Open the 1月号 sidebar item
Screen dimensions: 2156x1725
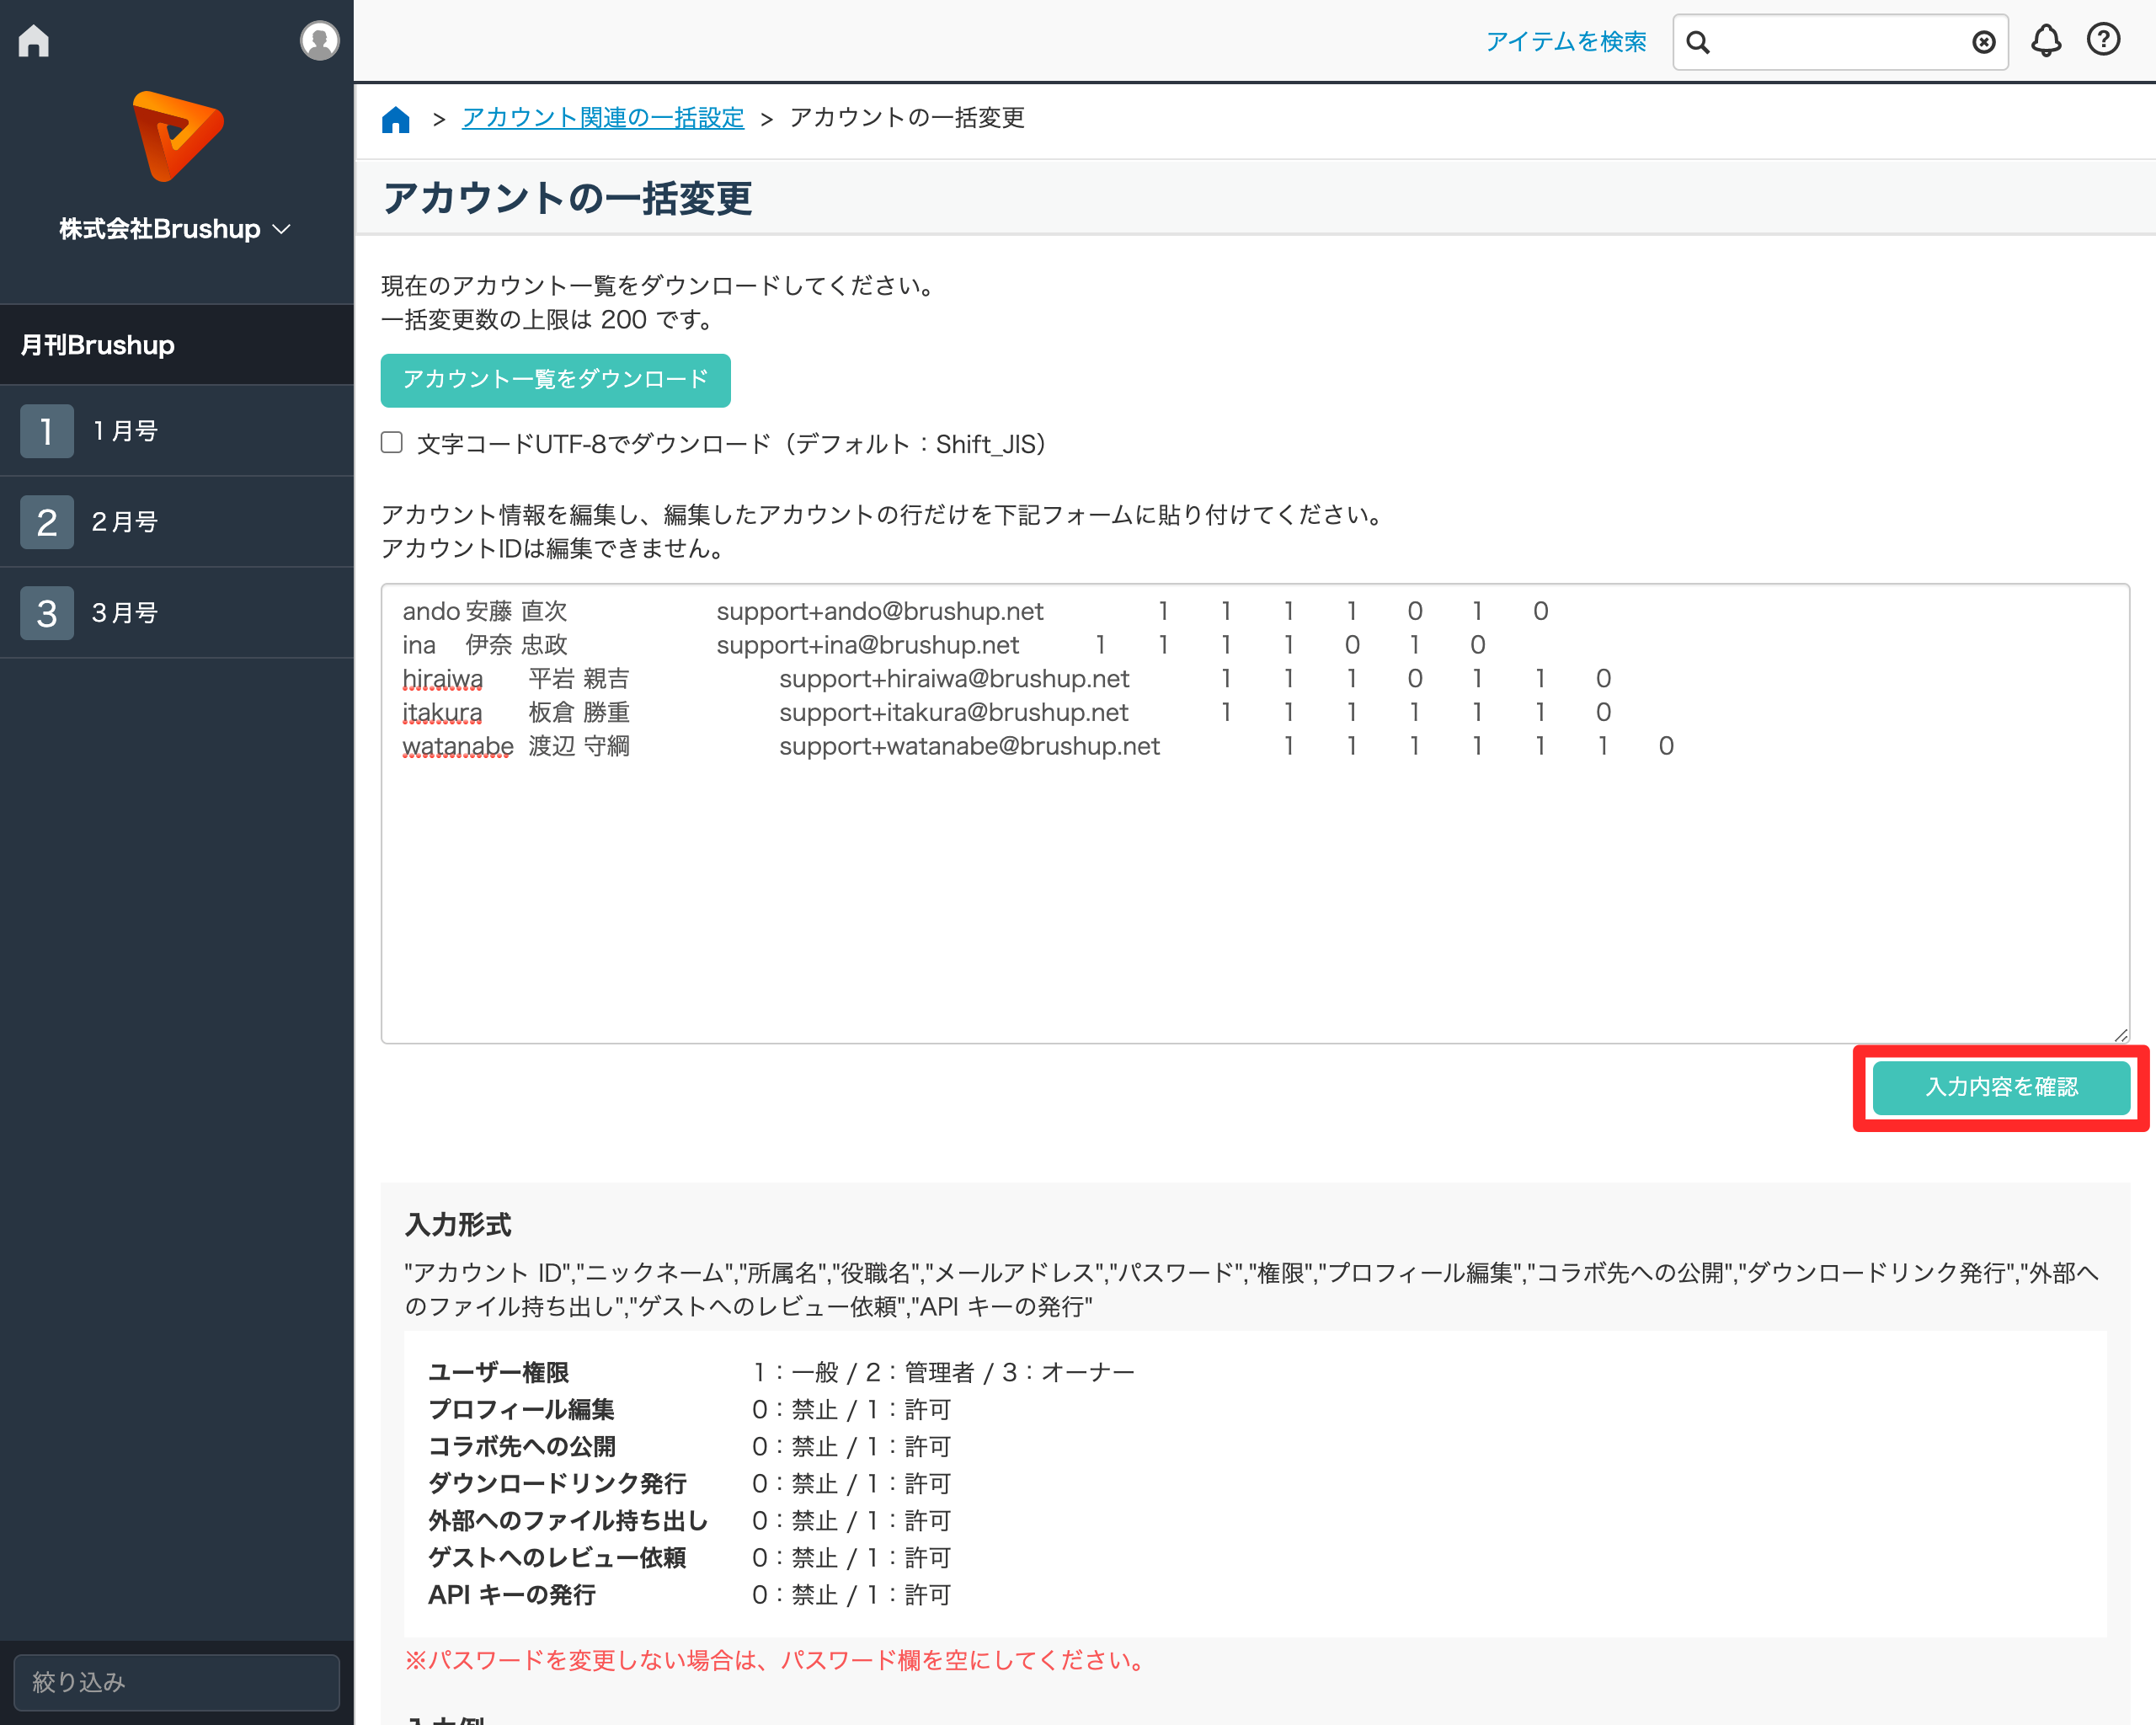(x=177, y=431)
